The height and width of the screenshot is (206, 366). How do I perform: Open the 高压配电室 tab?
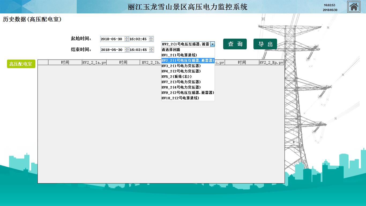coord(21,64)
